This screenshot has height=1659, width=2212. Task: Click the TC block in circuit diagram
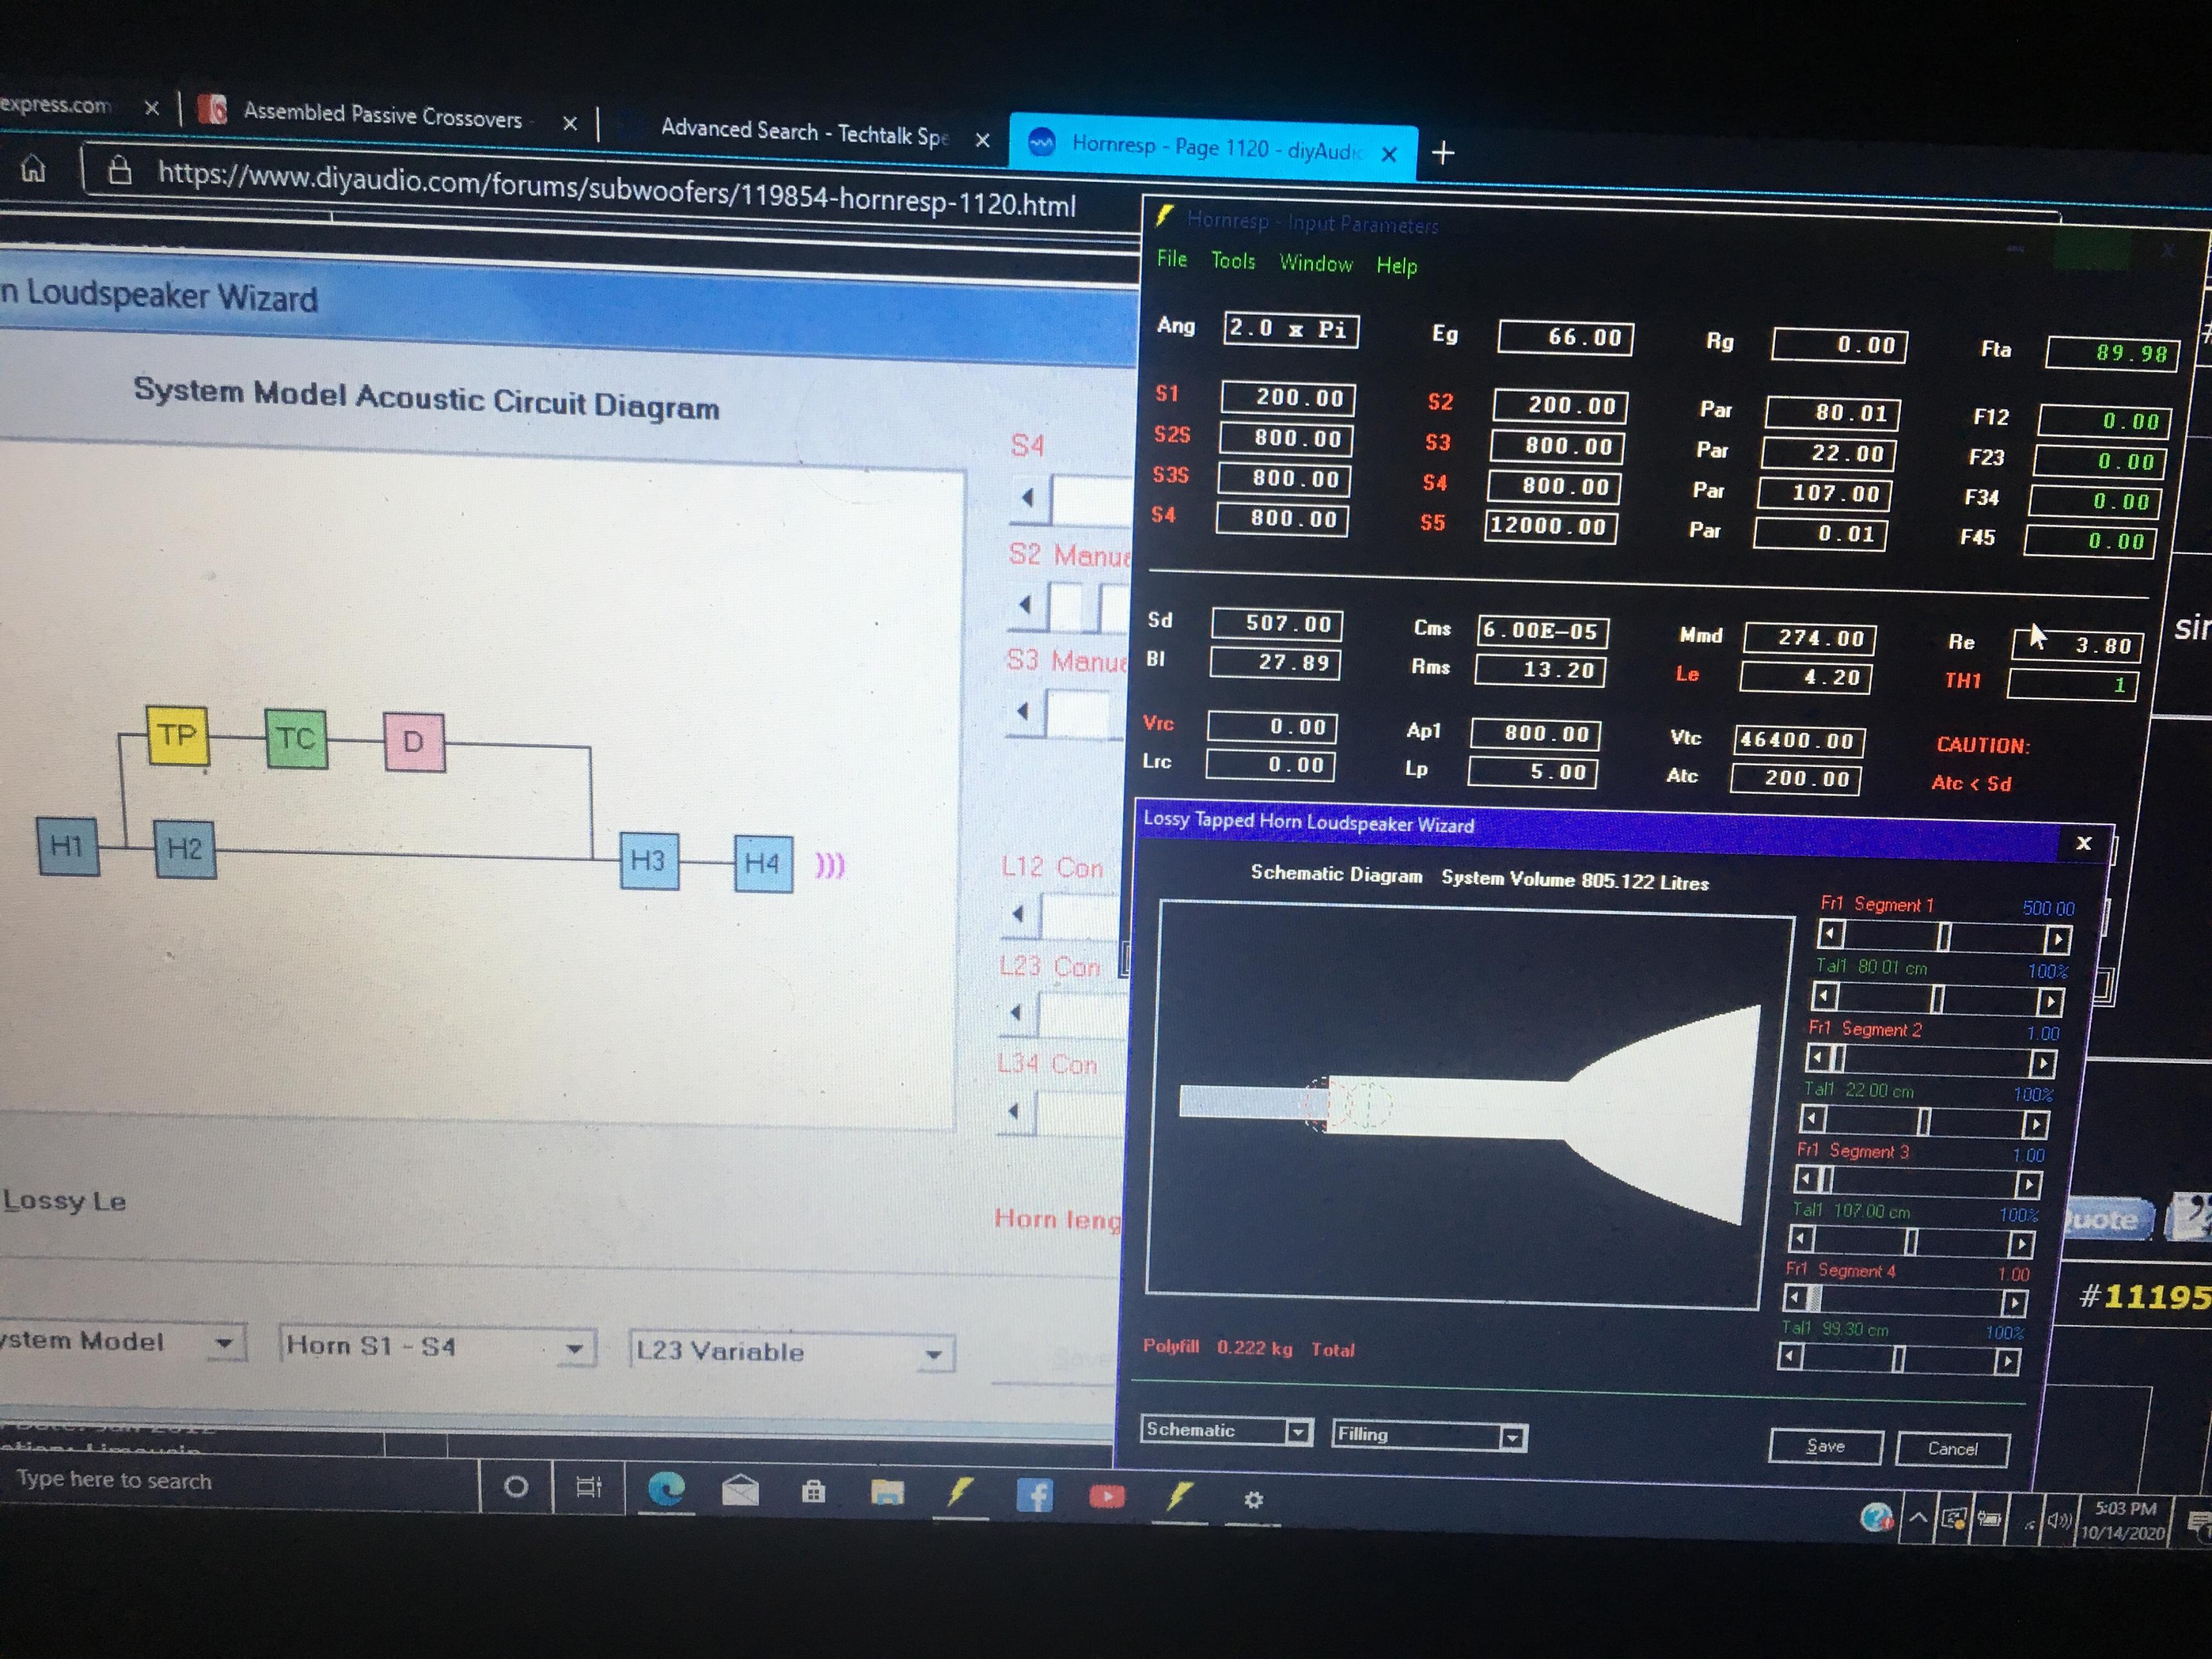point(296,739)
